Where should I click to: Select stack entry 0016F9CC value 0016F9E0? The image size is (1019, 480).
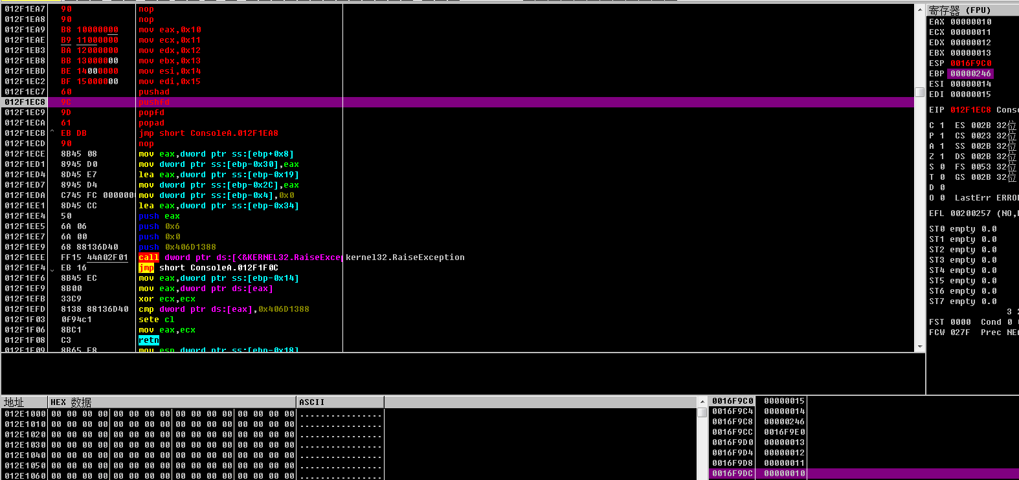click(x=758, y=432)
